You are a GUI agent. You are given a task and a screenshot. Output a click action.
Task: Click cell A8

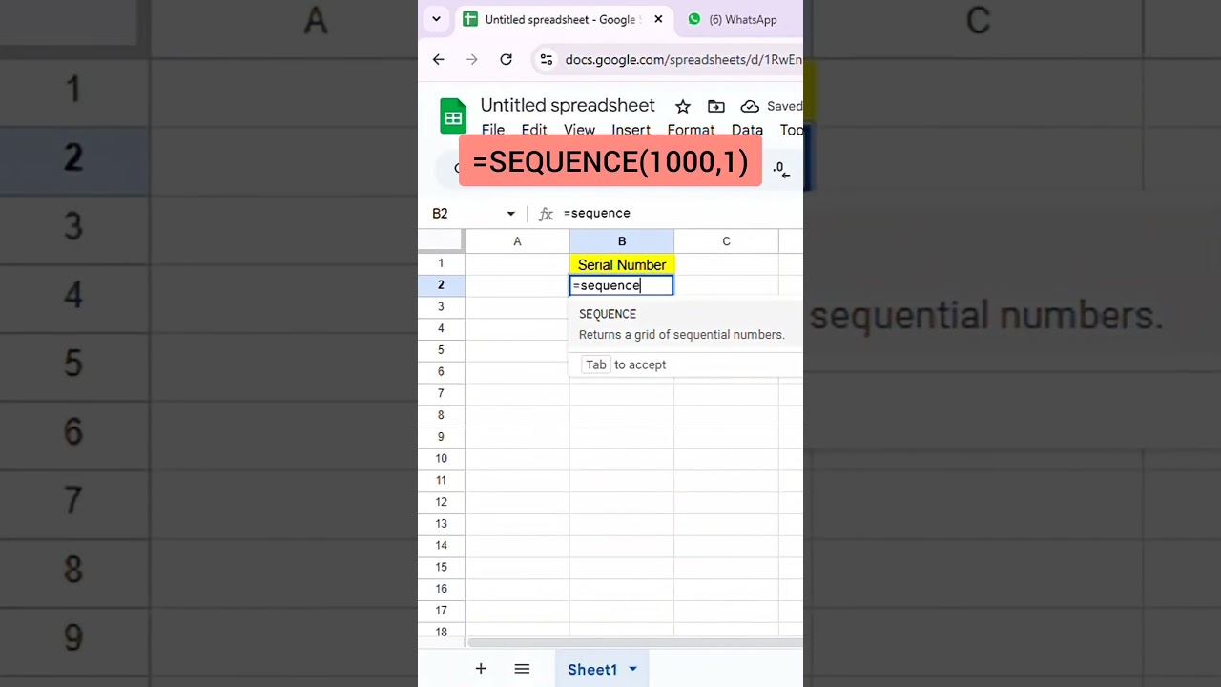point(517,415)
